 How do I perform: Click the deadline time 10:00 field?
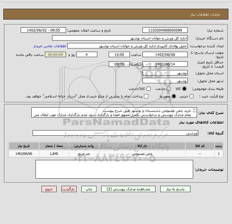(119, 54)
